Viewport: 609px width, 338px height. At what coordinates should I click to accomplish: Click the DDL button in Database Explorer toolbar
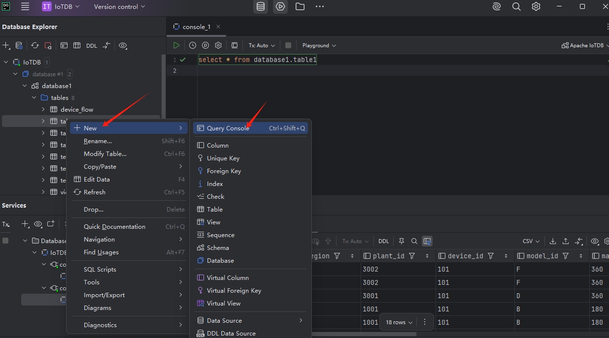click(x=92, y=46)
